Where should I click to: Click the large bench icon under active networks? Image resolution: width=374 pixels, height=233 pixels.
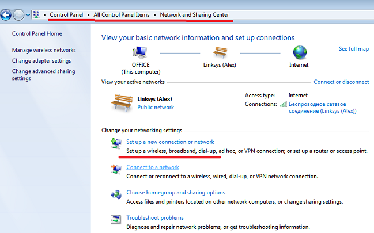point(122,102)
